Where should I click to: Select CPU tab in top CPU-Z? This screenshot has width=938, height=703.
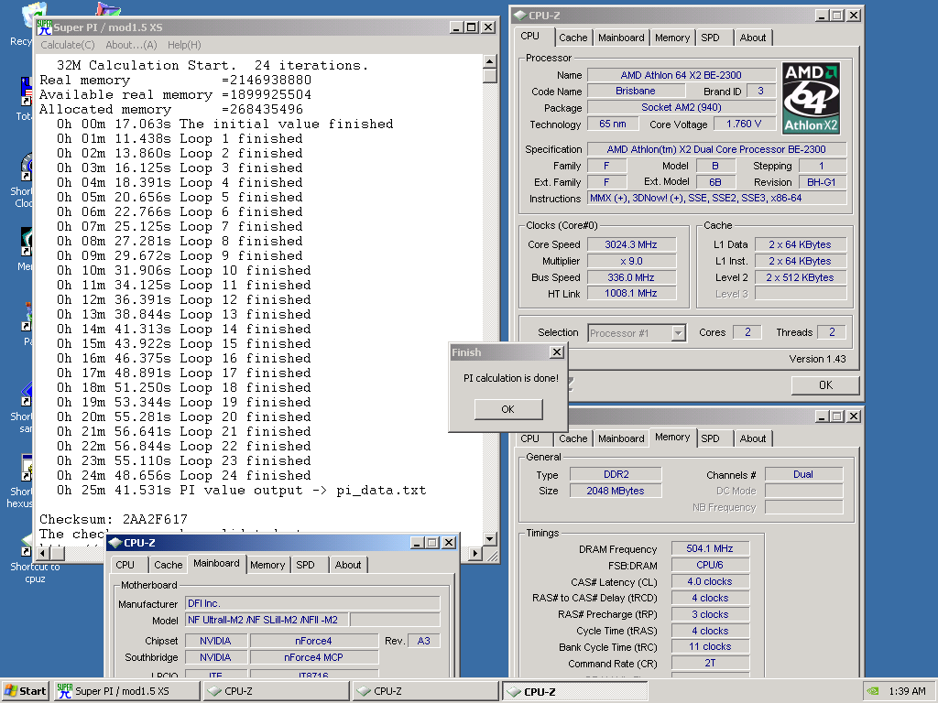tap(530, 36)
